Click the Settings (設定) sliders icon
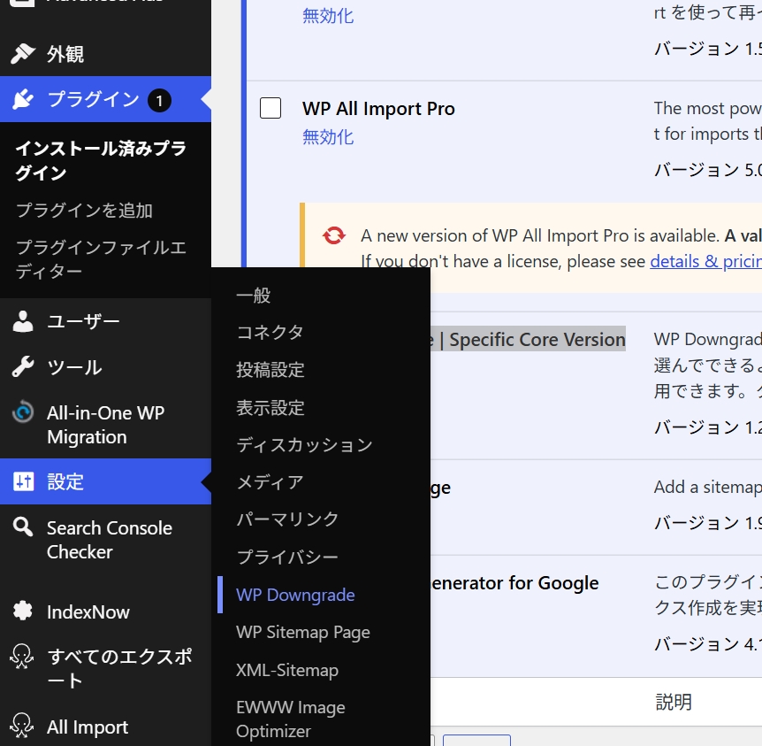This screenshot has height=746, width=762. point(23,481)
